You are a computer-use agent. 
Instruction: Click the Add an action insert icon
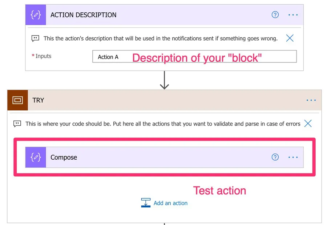point(146,203)
